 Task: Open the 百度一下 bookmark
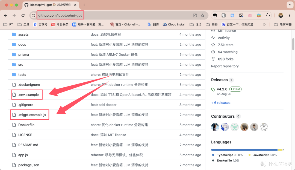click(x=237, y=25)
